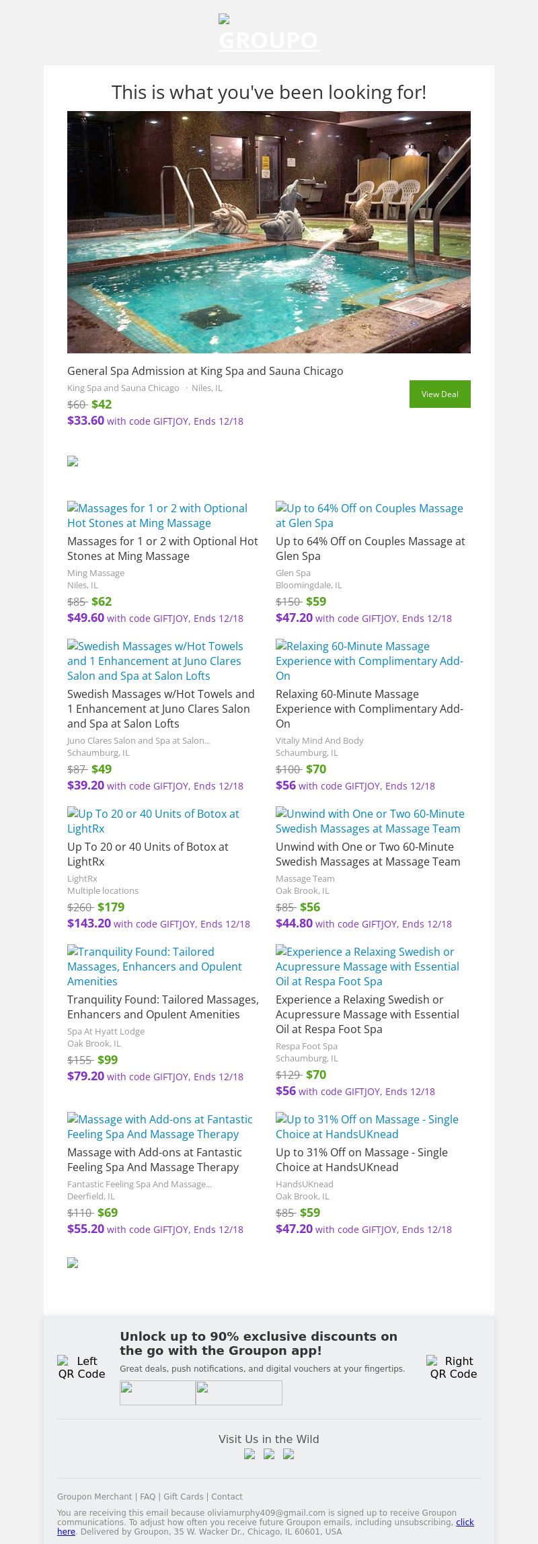Click the Right QR Code image

tap(453, 1367)
